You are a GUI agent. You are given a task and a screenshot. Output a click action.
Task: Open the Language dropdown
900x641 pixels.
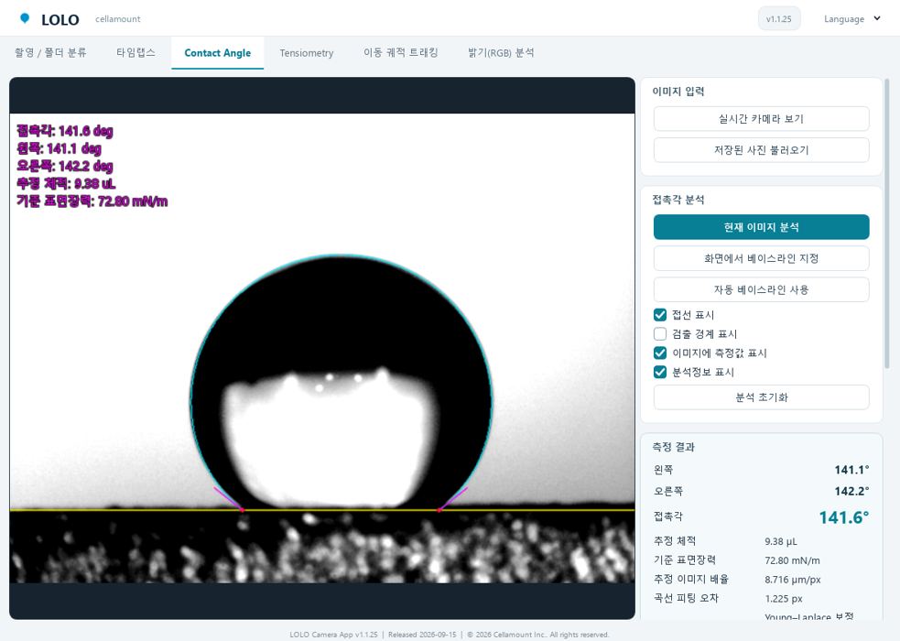tap(851, 19)
